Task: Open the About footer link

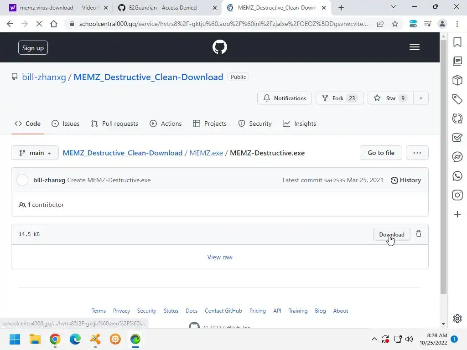Action: tap(340, 311)
